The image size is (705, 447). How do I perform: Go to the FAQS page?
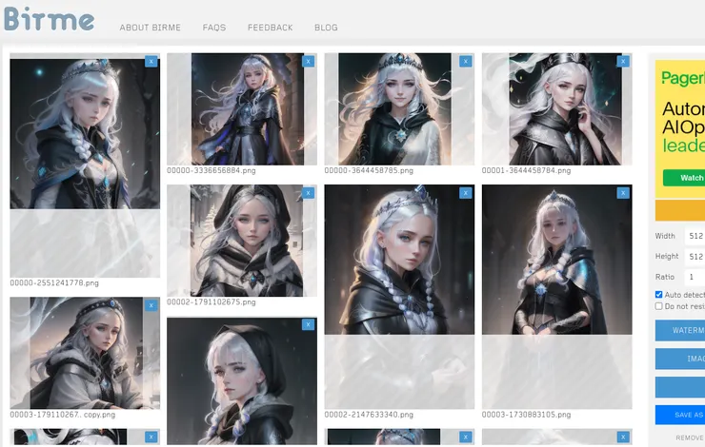pos(214,28)
